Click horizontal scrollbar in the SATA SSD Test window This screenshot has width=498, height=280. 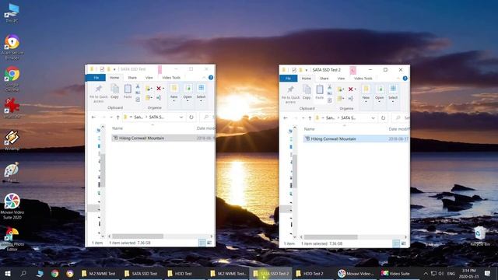click(138, 236)
